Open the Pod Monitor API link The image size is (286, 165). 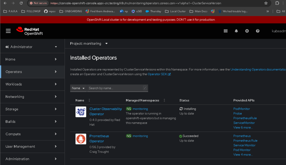point(242,150)
